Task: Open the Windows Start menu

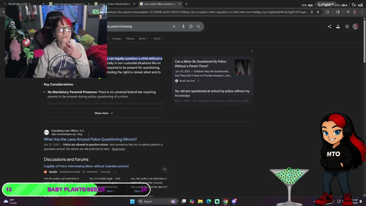Action: (132, 201)
